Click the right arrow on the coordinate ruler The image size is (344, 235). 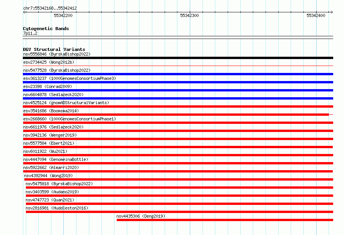click(332, 12)
